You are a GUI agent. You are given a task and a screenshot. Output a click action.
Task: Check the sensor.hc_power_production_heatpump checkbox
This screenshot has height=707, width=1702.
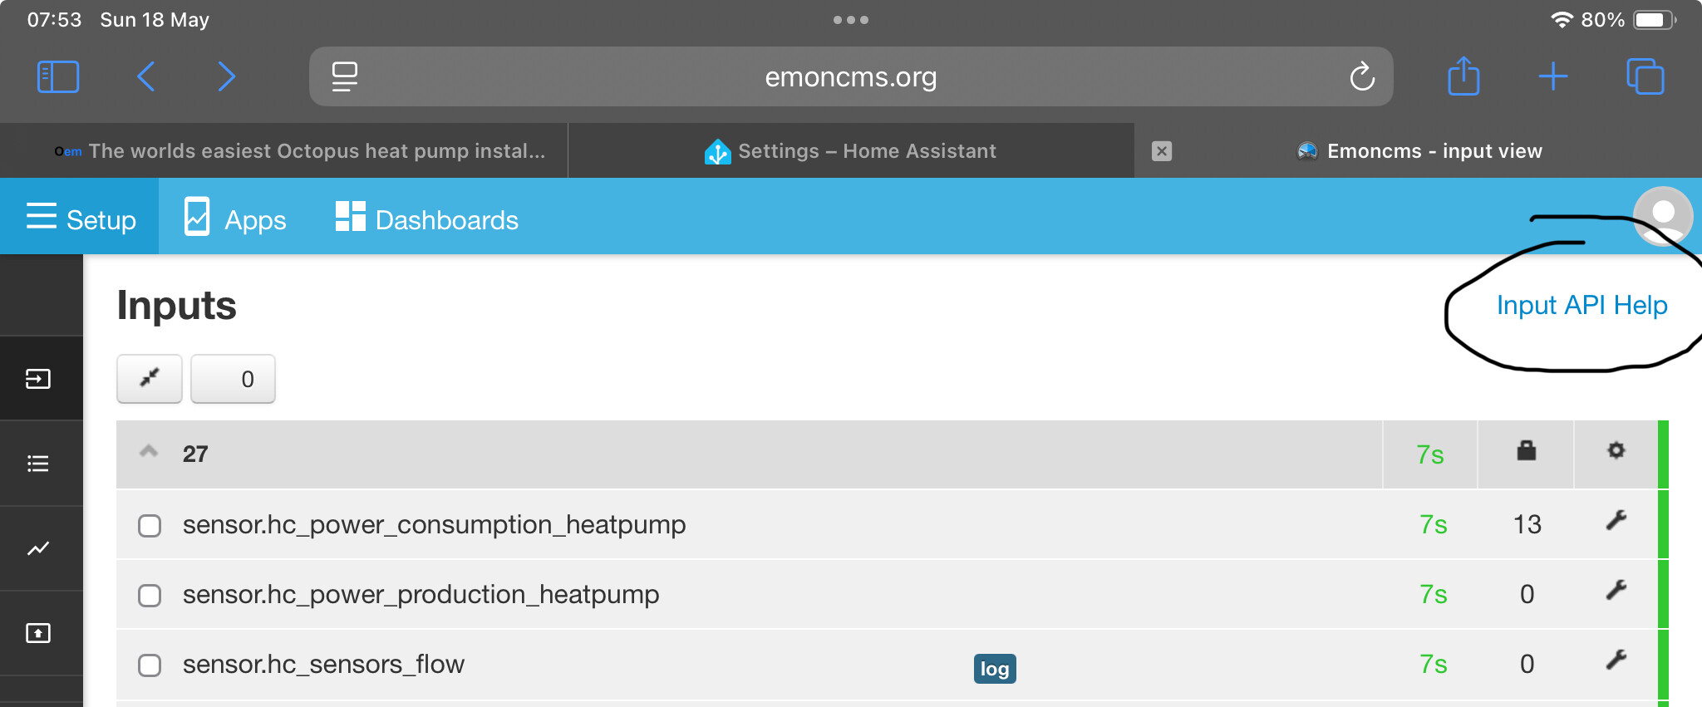150,596
